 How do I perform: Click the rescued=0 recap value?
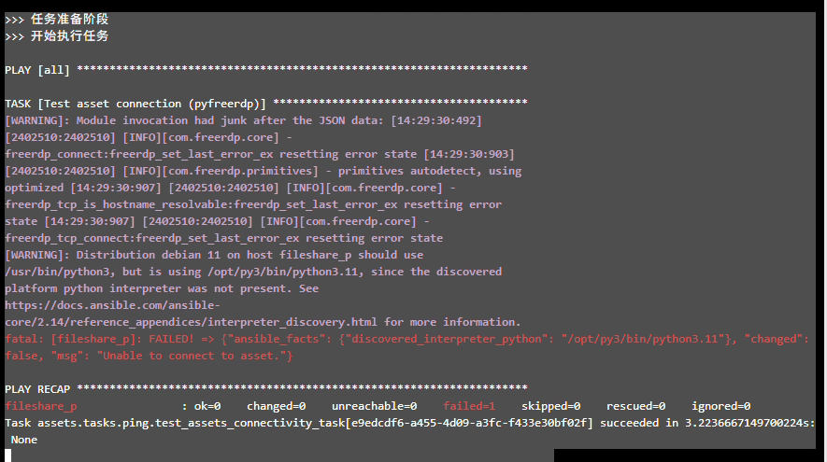[635, 406]
